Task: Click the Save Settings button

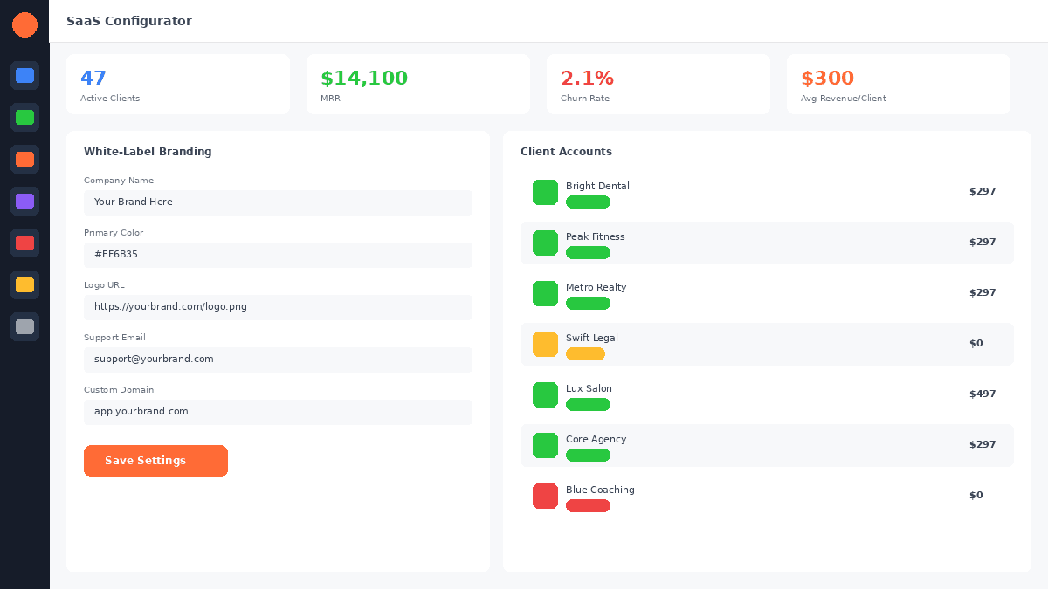Action: 155,461
